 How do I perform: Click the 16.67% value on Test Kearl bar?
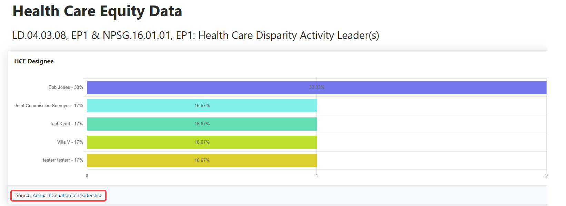(202, 124)
